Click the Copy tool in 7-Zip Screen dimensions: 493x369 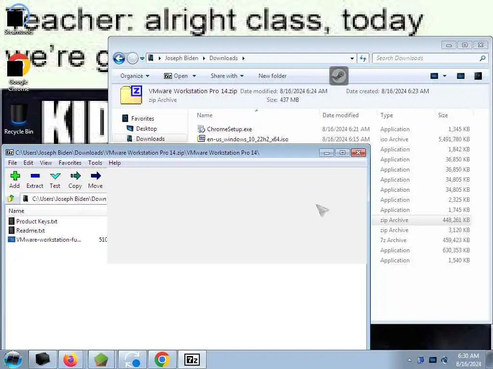click(75, 180)
